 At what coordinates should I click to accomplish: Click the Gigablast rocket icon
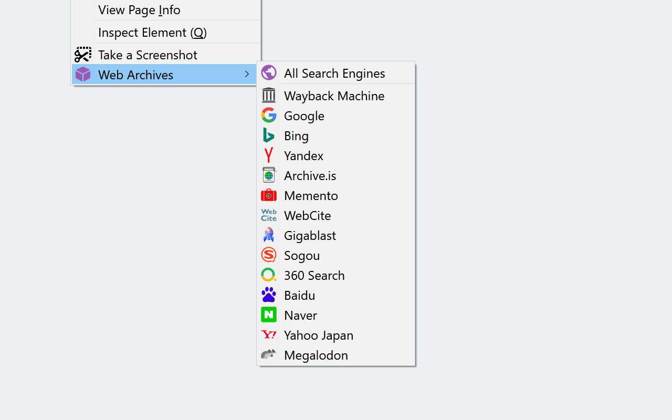click(269, 235)
